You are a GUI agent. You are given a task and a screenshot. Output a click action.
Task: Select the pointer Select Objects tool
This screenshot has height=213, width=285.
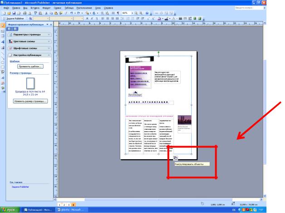(x=3, y=26)
